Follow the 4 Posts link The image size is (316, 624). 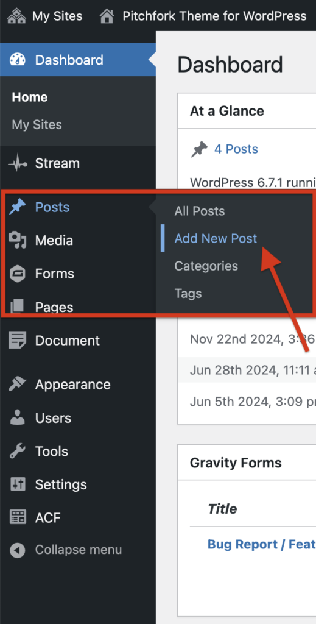click(x=236, y=149)
